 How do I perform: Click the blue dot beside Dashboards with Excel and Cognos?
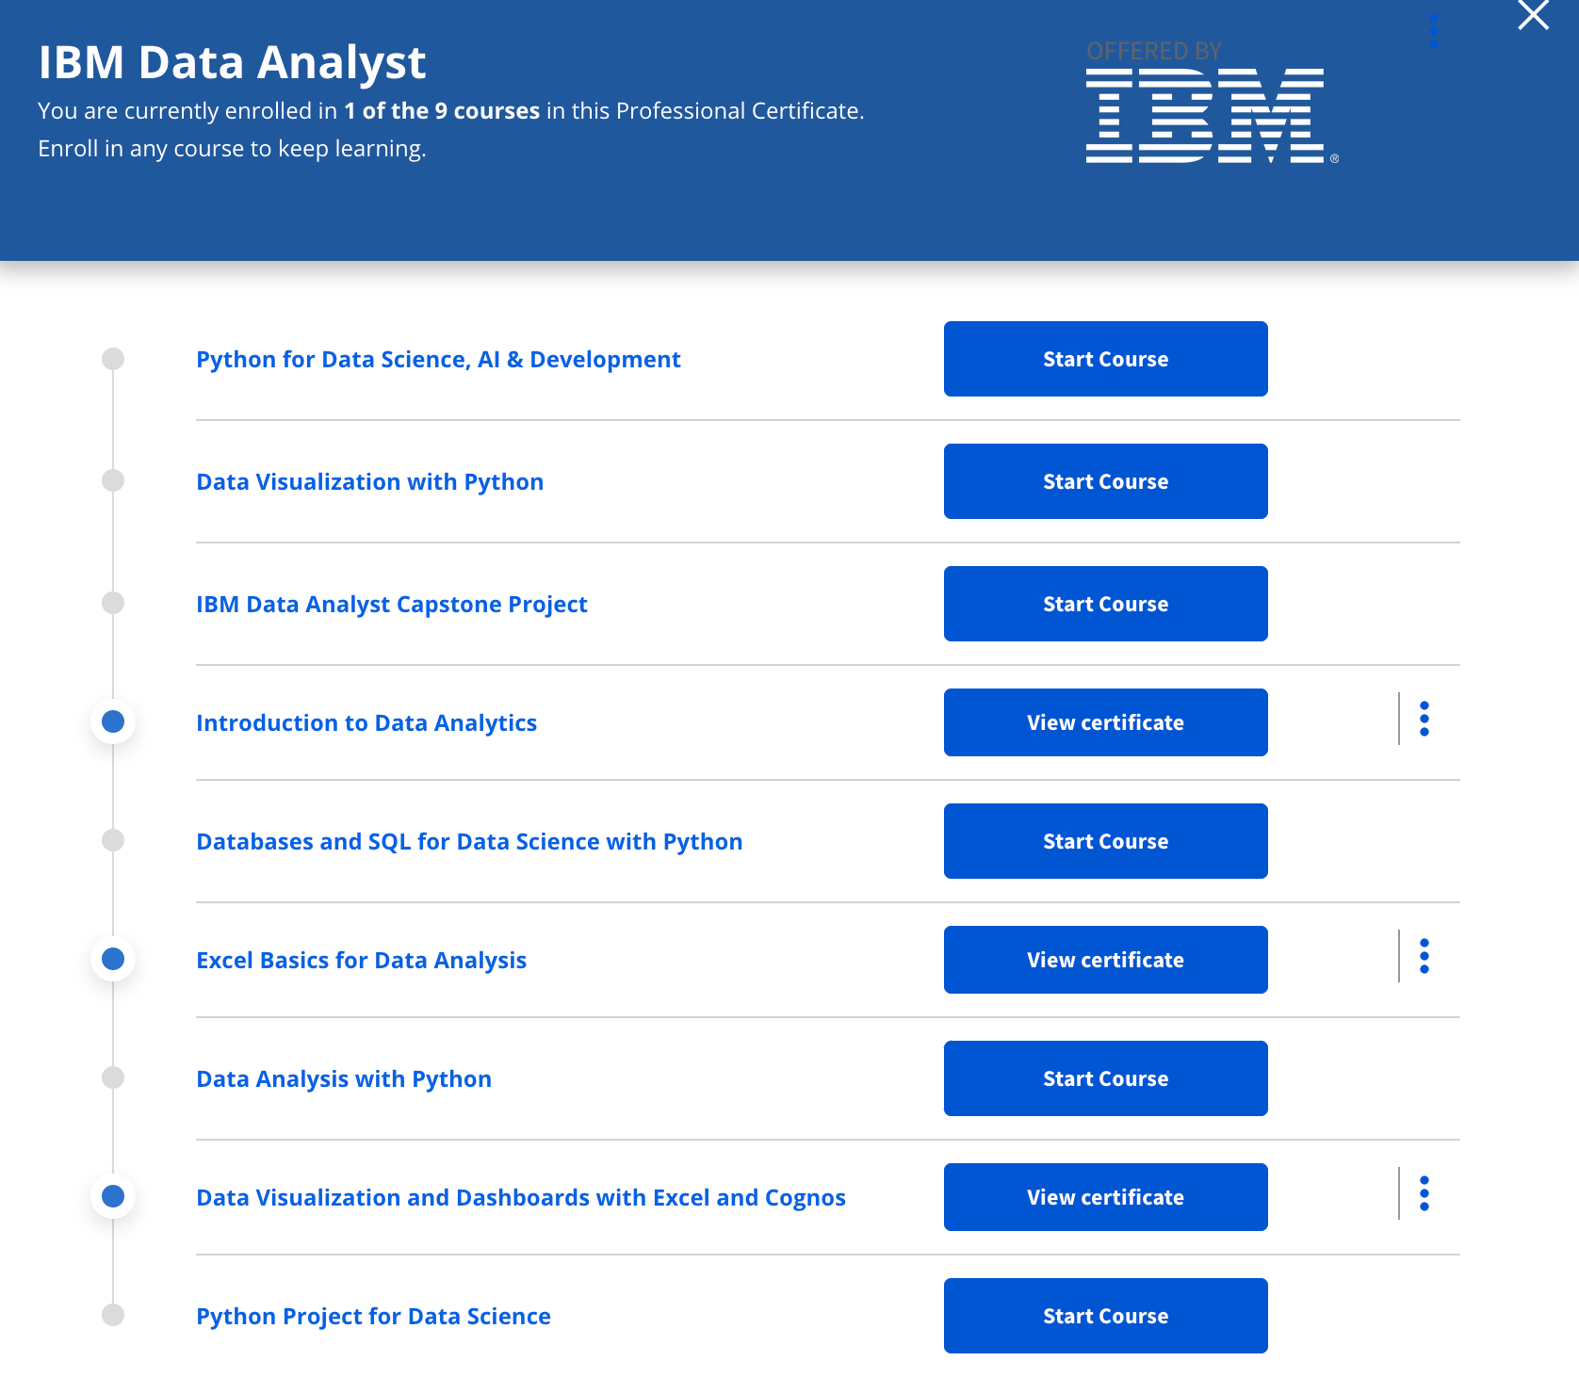113,1196
